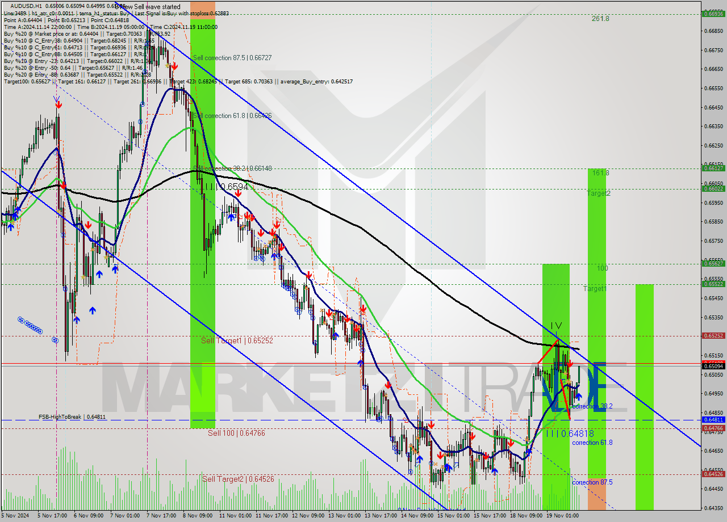Click current price tag 0.65094
The width and height of the screenshot is (727, 522).
[713, 367]
